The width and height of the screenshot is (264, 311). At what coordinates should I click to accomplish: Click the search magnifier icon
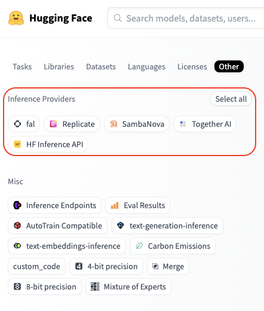pos(118,18)
